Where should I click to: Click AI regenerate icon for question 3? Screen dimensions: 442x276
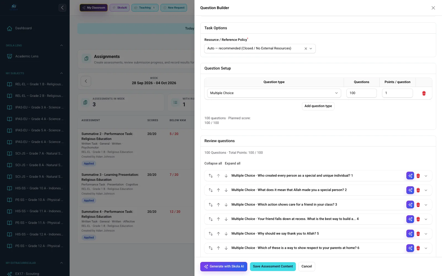[x=410, y=205]
